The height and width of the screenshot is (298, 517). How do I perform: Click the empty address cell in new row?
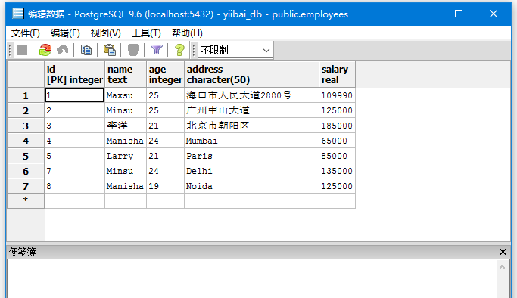[251, 201]
